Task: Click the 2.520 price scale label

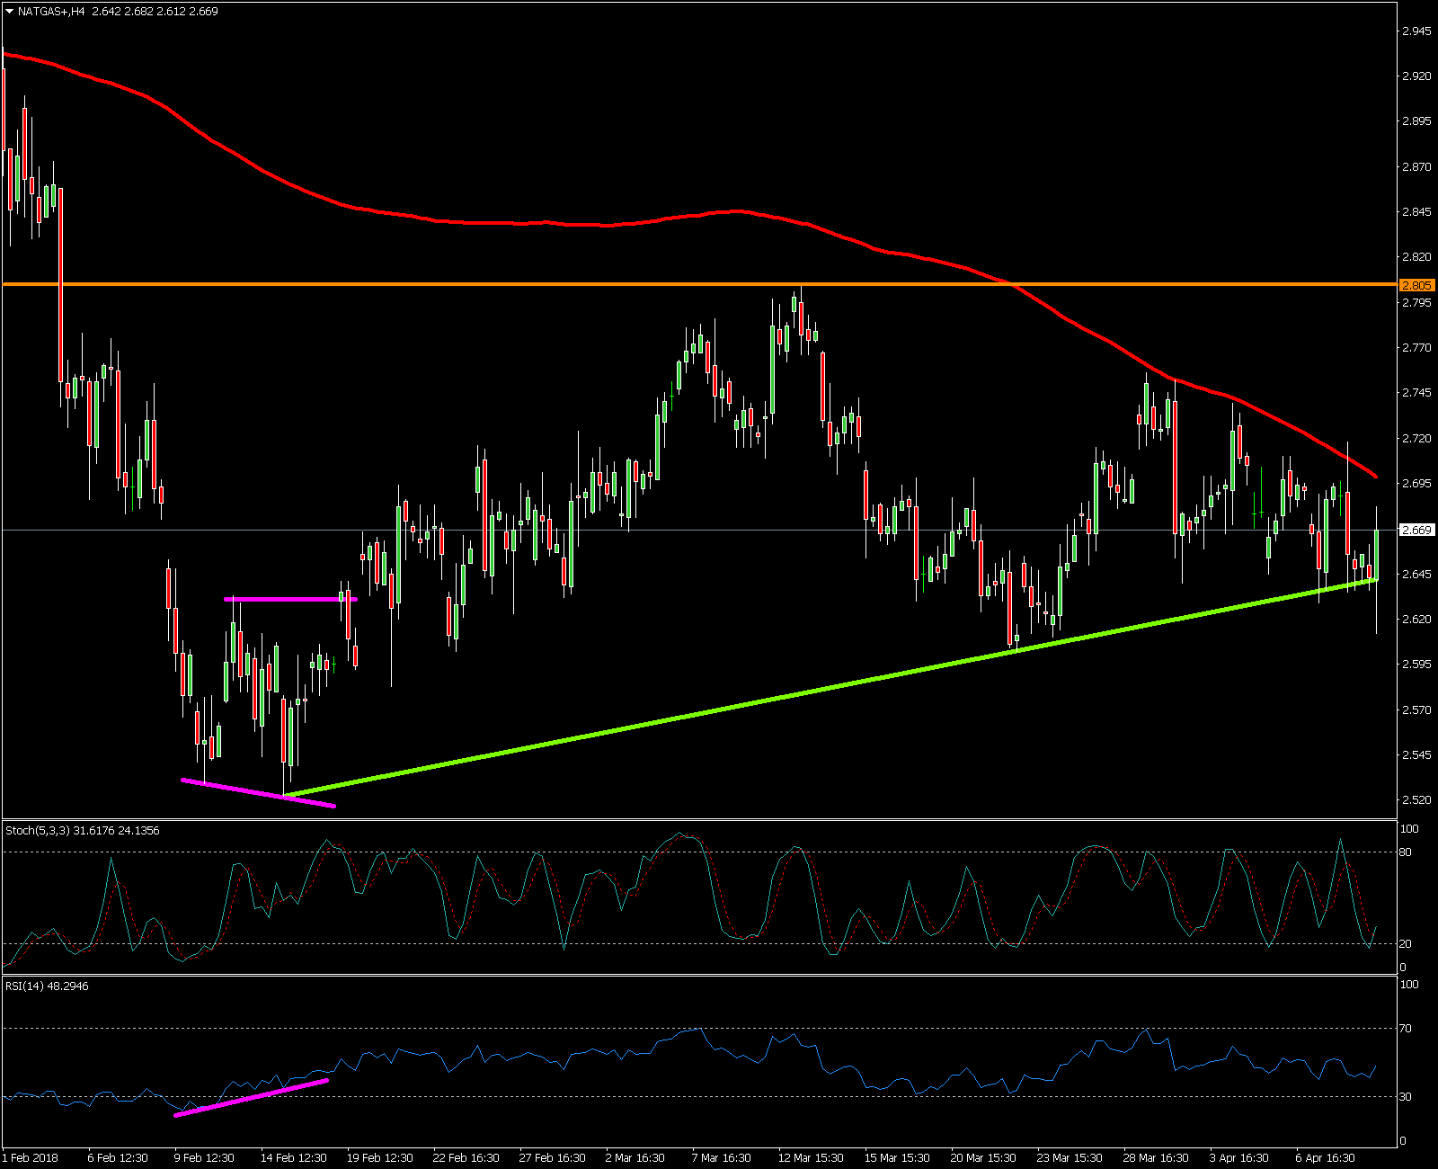Action: [1416, 800]
